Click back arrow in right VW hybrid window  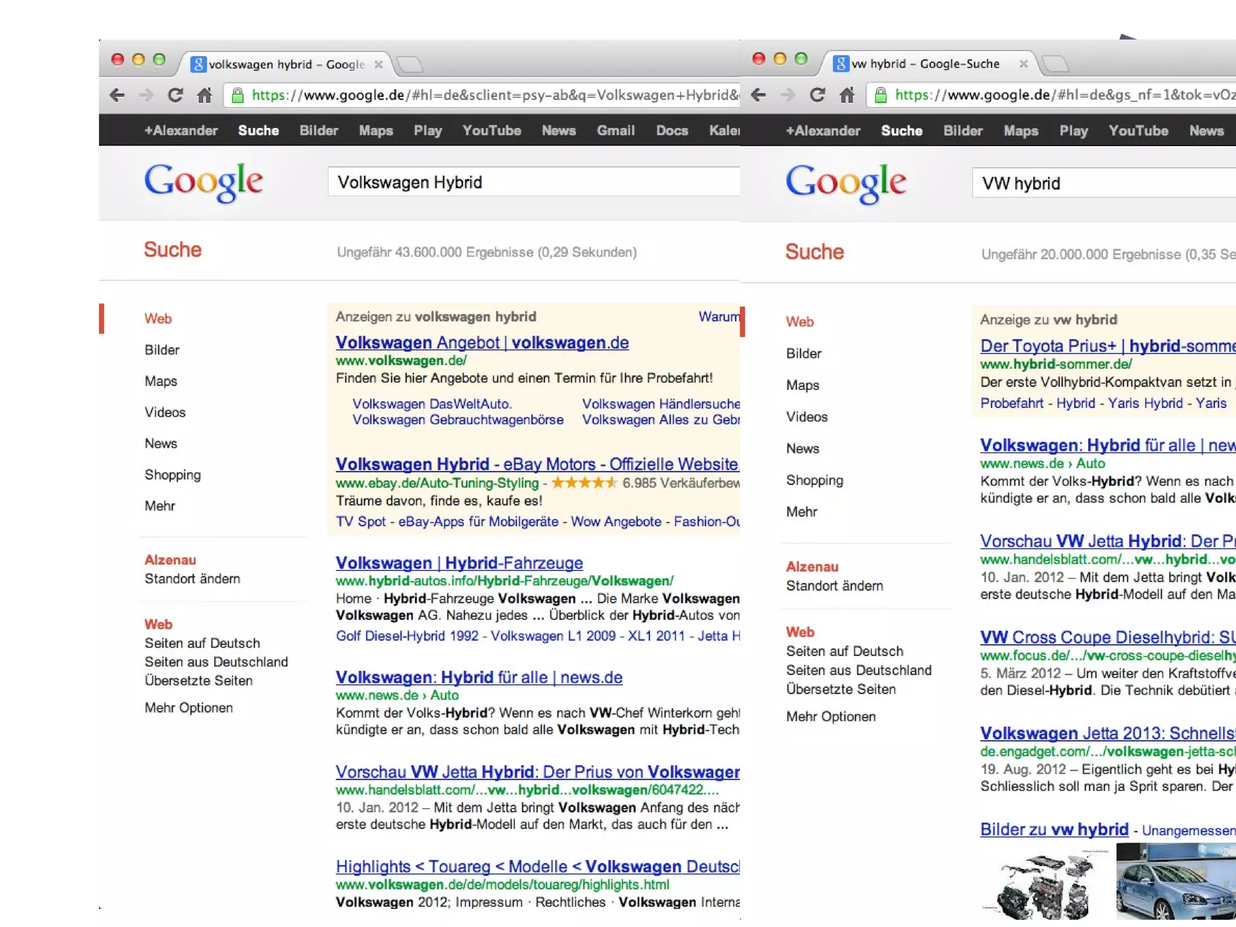[x=759, y=95]
